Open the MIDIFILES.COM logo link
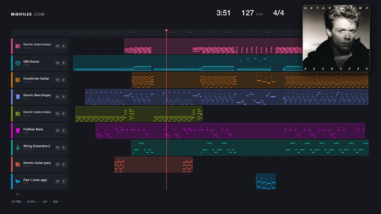Viewport: 381px width, 214px height. pyautogui.click(x=28, y=14)
